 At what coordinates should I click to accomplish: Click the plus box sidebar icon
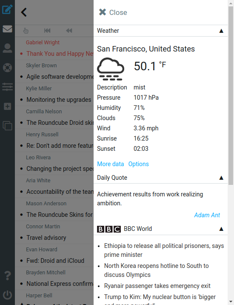coord(7,106)
